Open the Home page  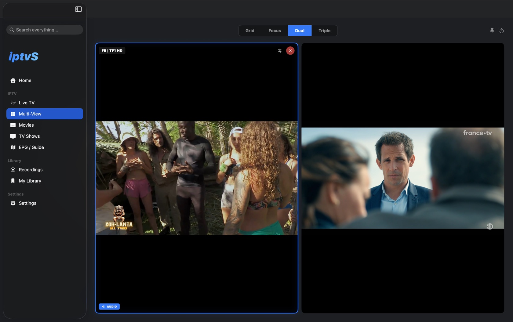tap(45, 81)
